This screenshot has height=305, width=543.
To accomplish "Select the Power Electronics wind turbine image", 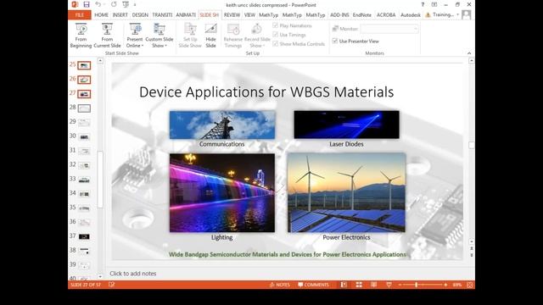I will tap(346, 192).
